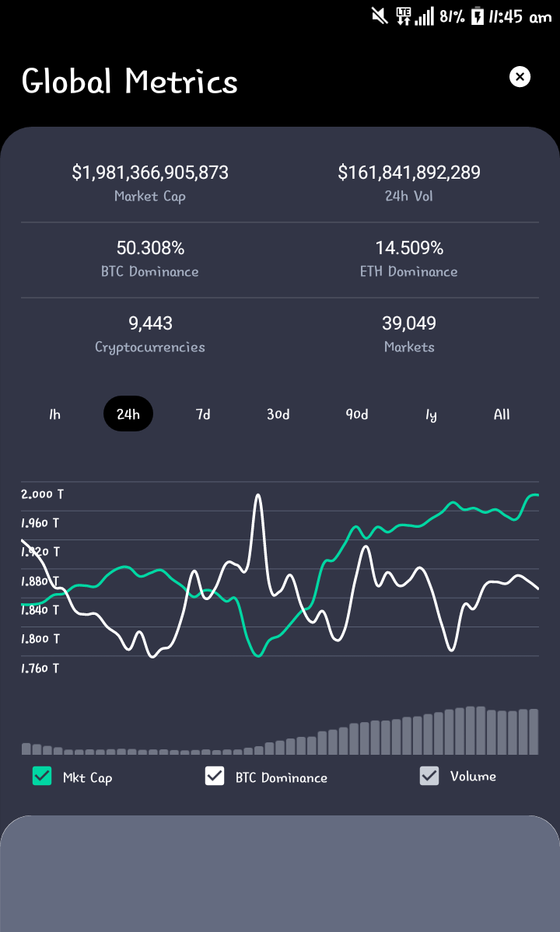The height and width of the screenshot is (932, 560).
Task: Tap the muted sound status icon
Action: pyautogui.click(x=380, y=16)
